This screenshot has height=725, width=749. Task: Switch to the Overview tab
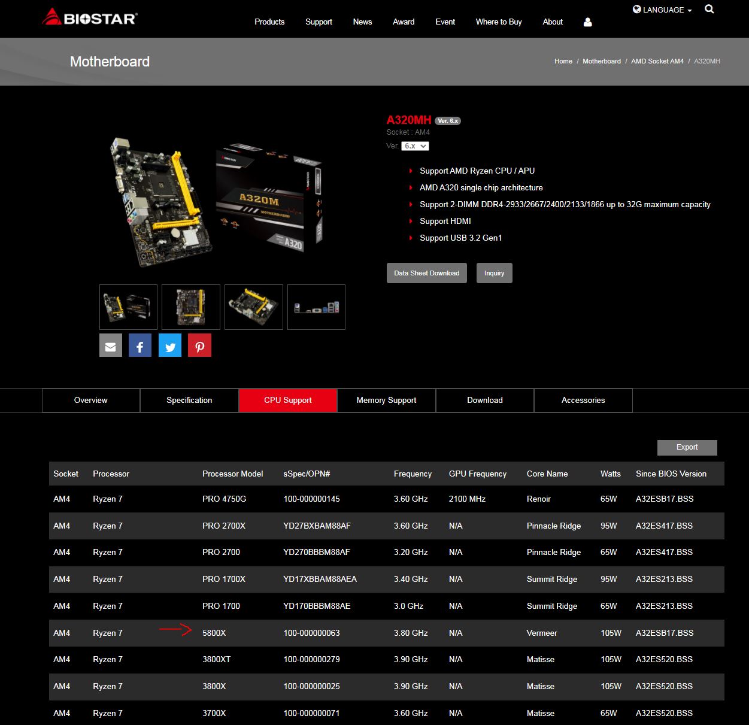coord(91,400)
